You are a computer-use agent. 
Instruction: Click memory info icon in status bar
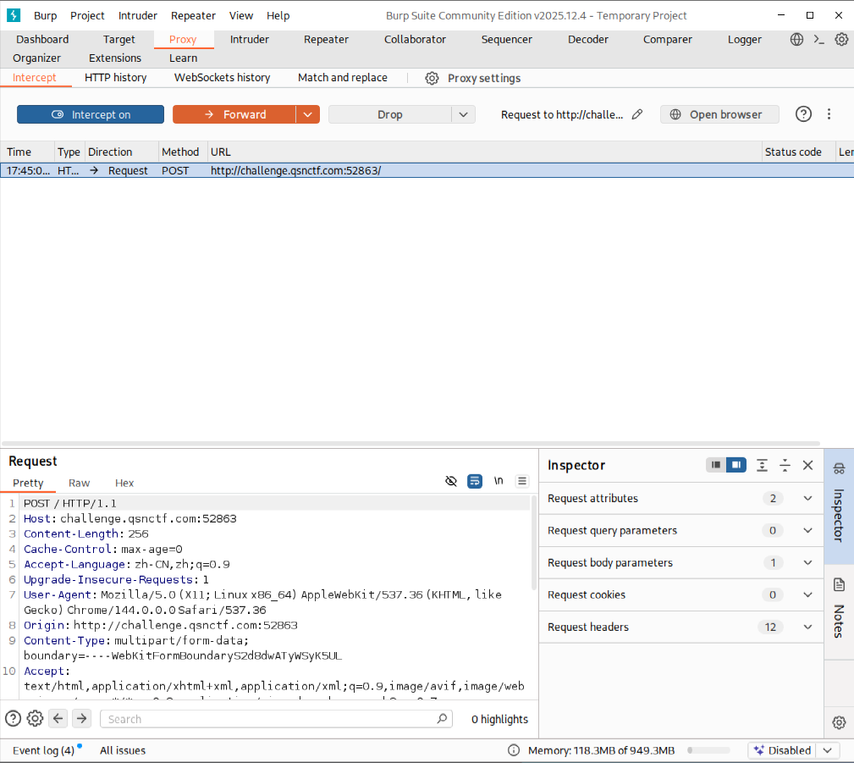tap(514, 750)
